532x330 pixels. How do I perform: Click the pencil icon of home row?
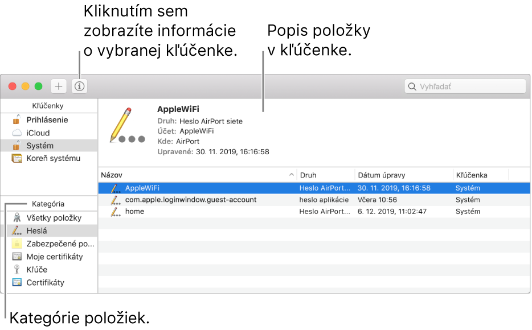(116, 212)
